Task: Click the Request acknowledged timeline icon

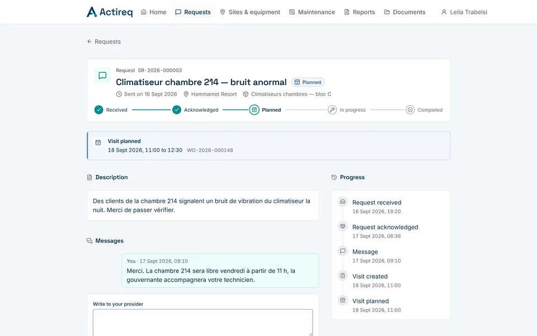Action: pyautogui.click(x=342, y=226)
